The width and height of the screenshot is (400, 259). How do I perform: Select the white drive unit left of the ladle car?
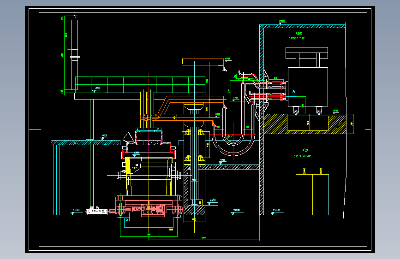[97, 211]
